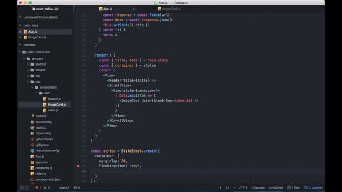Select the .eslintrc file icon

click(33, 127)
